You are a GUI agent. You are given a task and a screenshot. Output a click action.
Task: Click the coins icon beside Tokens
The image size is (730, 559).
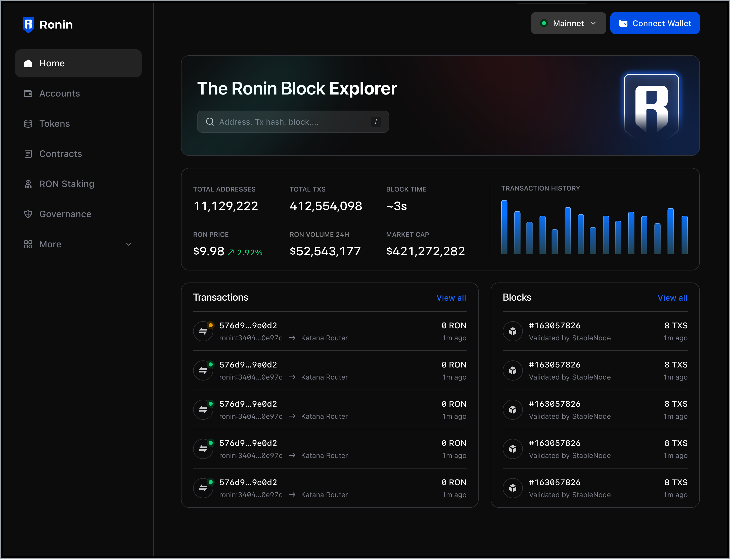point(28,124)
